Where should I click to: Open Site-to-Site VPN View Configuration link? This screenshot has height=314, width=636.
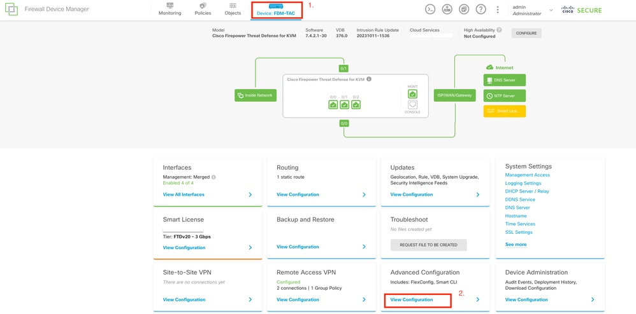pyautogui.click(x=184, y=300)
